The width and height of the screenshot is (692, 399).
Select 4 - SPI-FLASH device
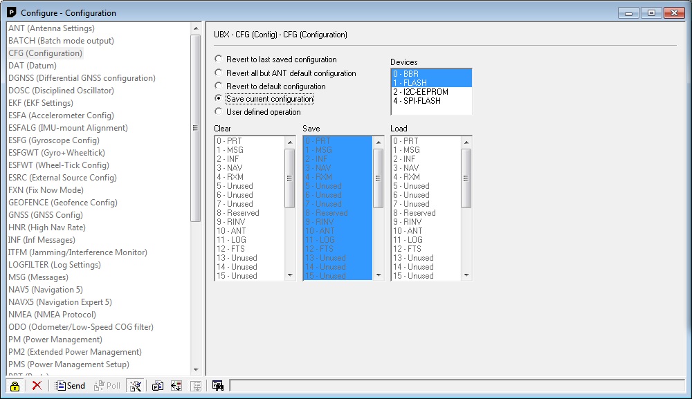coord(431,101)
